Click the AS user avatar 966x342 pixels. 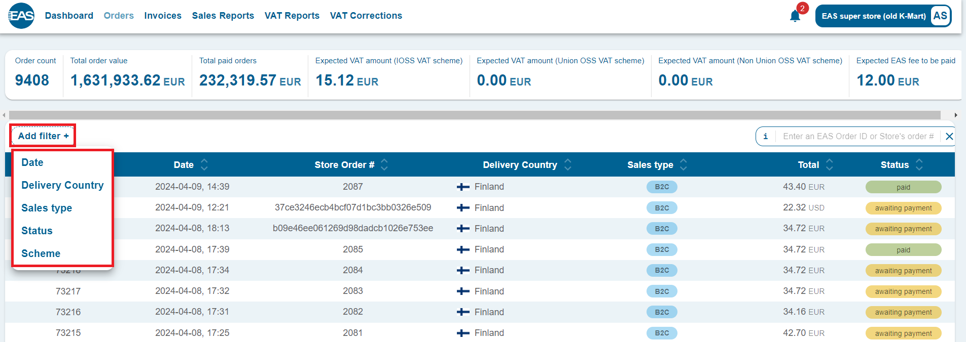click(940, 16)
